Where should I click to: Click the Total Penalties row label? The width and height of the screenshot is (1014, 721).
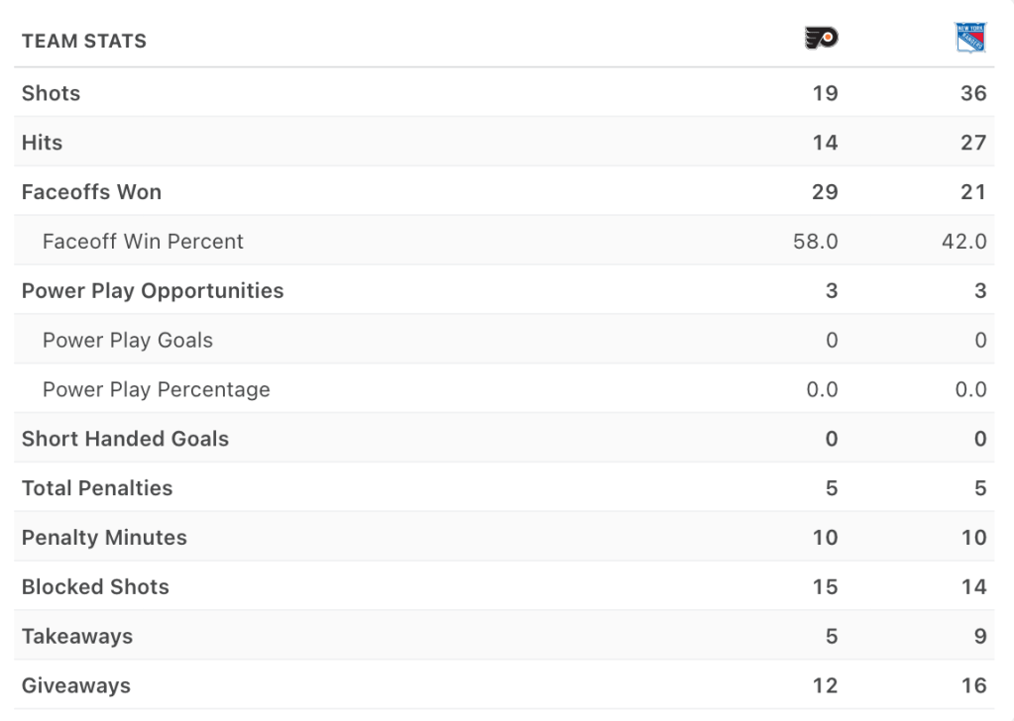point(97,488)
